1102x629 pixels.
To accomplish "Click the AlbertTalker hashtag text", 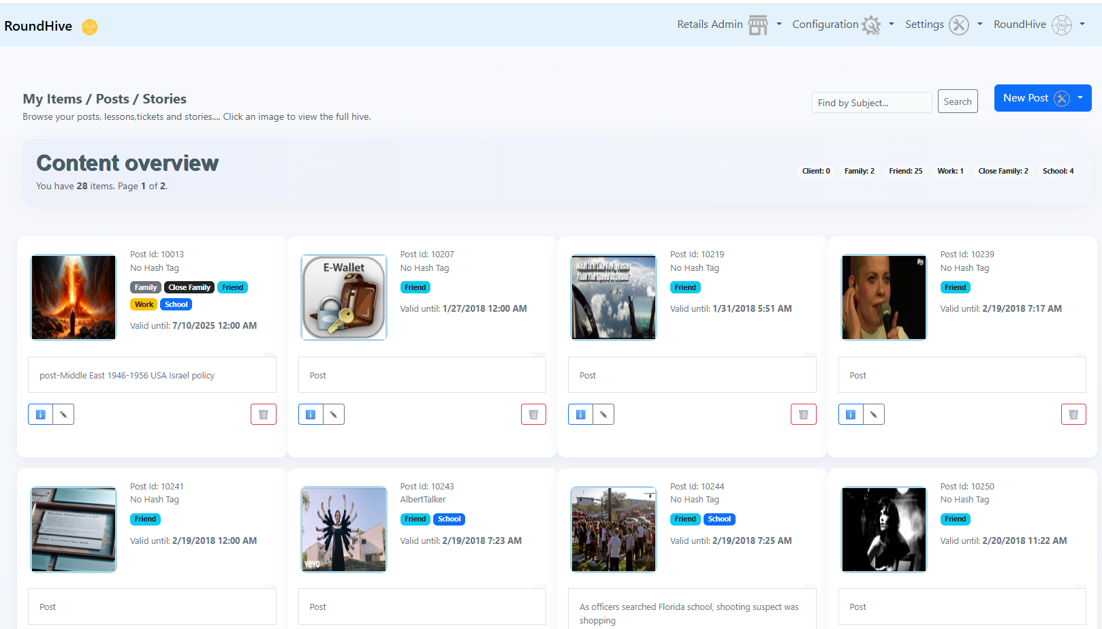I will coord(423,500).
